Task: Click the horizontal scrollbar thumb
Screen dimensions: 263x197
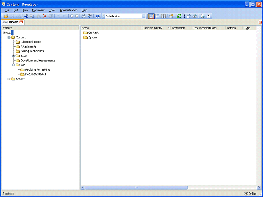Action: coord(136,187)
